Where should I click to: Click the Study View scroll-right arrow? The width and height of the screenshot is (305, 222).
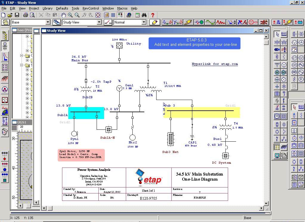coord(262,208)
